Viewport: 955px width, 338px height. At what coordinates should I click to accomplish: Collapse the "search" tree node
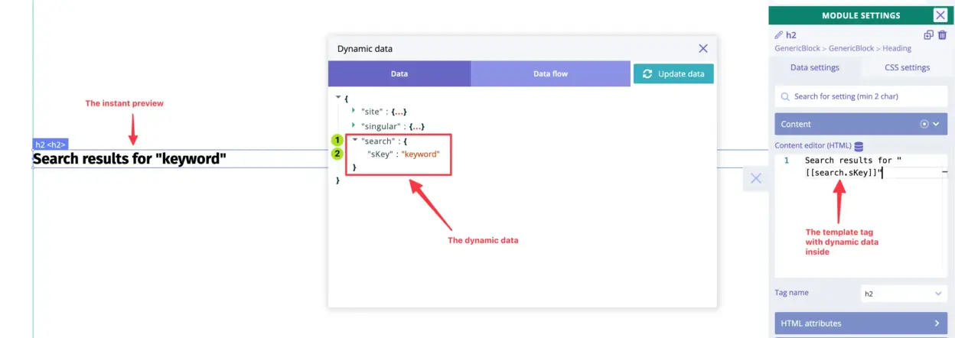(354, 140)
